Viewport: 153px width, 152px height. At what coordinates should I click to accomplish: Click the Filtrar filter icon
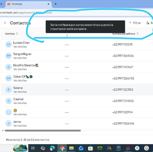pos(130,23)
